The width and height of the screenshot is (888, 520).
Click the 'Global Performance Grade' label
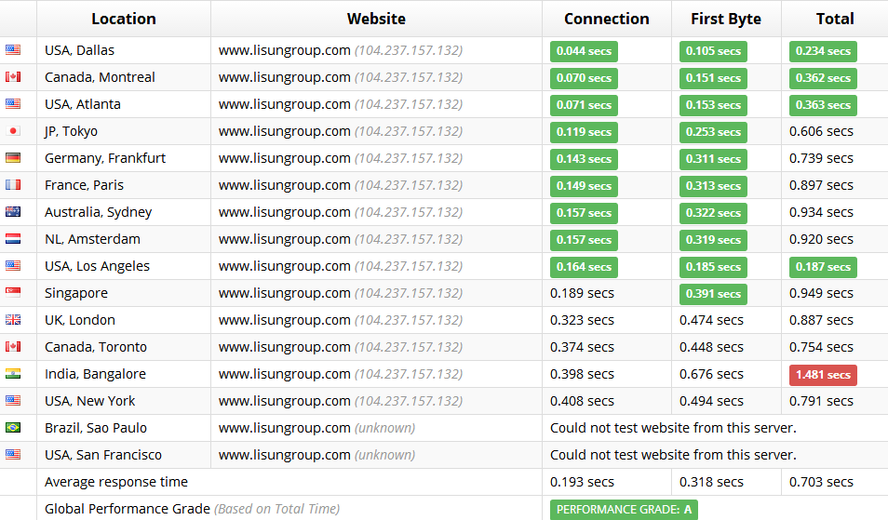pos(128,509)
